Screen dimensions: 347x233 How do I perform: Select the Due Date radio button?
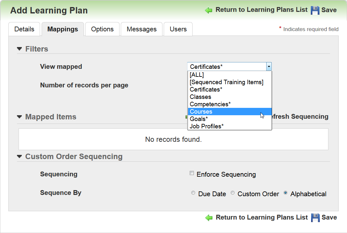(193, 193)
